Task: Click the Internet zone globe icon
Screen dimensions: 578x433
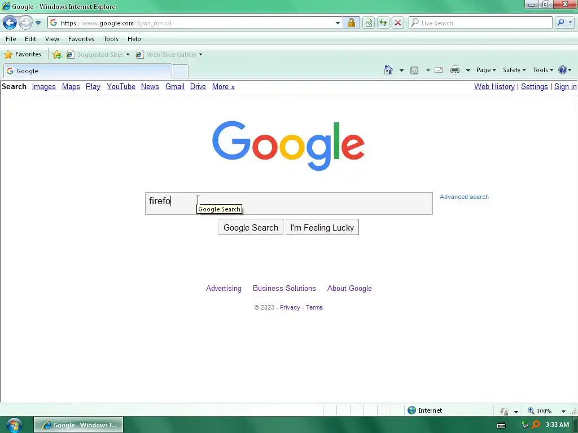Action: click(x=411, y=410)
